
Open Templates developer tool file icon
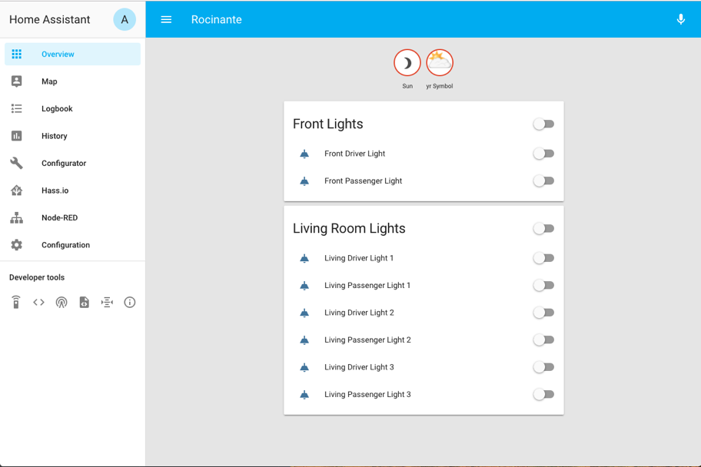click(84, 302)
